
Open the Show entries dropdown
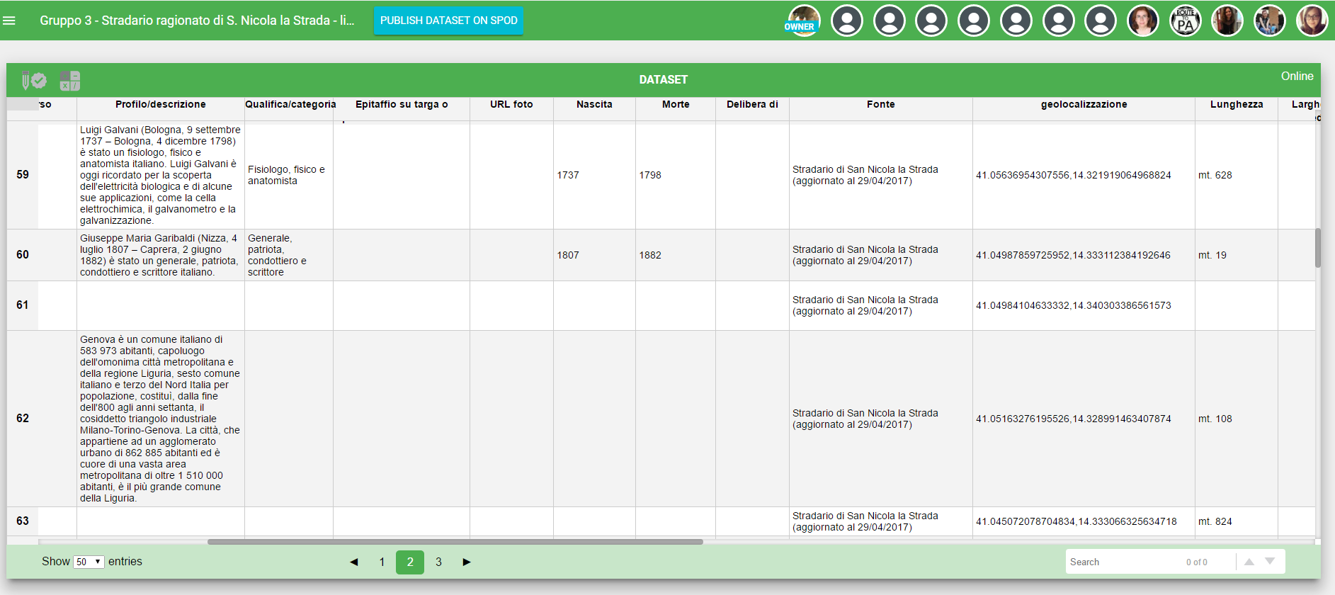89,562
